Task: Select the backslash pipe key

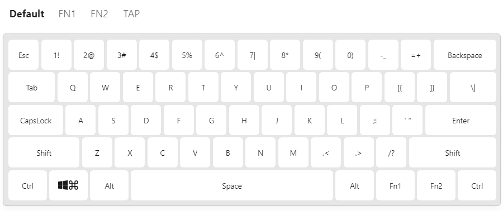Action: [x=473, y=88]
